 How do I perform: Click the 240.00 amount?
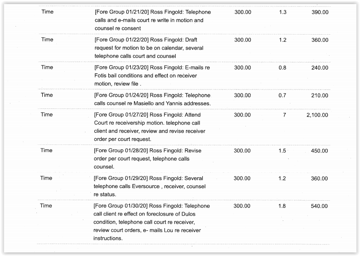tap(320, 67)
